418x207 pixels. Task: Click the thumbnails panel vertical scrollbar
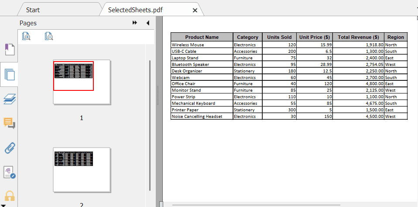[150, 125]
